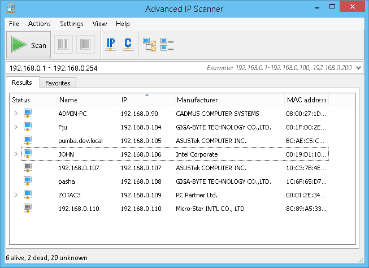
Task: Click the Advanced IP Scanner app icon
Action: pyautogui.click(x=10, y=8)
